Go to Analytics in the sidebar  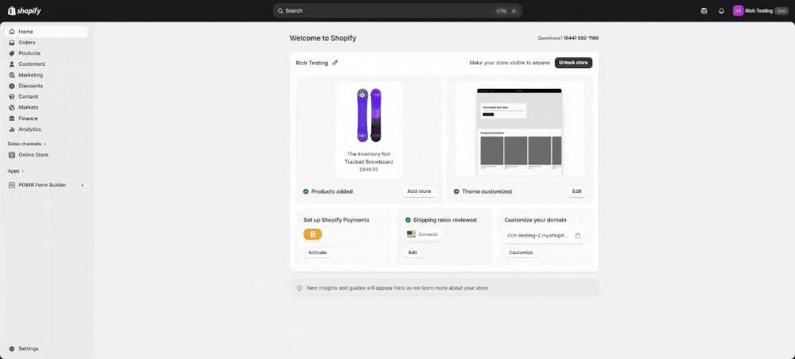pyautogui.click(x=29, y=129)
